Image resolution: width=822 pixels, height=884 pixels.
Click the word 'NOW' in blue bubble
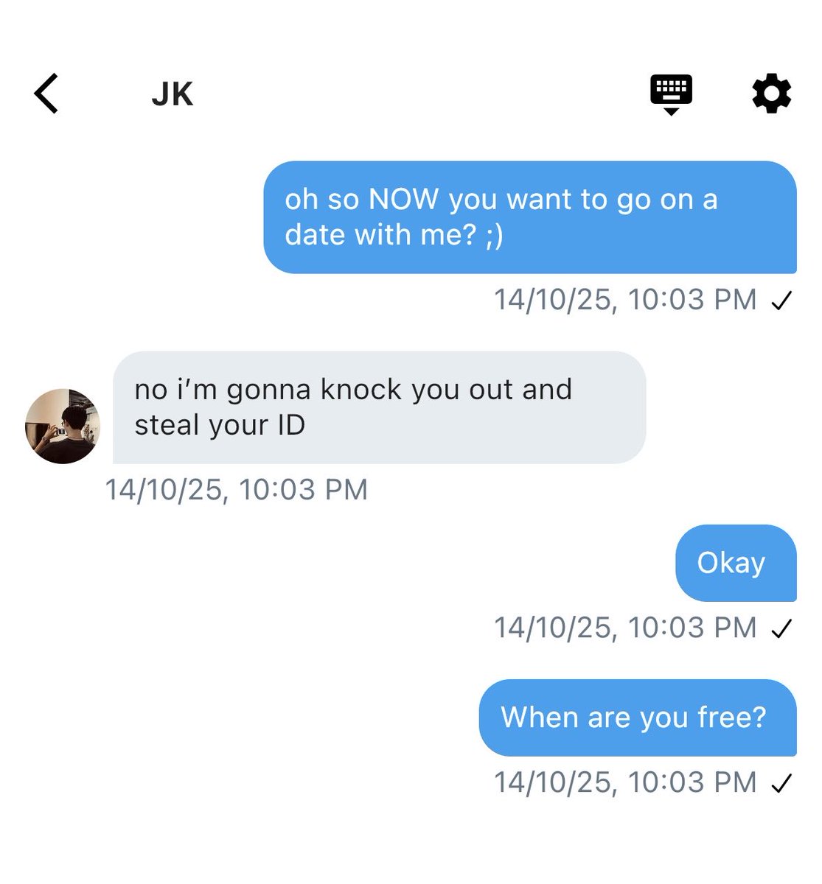[403, 200]
